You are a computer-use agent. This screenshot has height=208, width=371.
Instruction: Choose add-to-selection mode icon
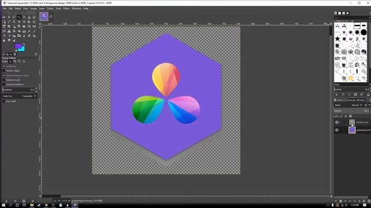click(x=14, y=61)
